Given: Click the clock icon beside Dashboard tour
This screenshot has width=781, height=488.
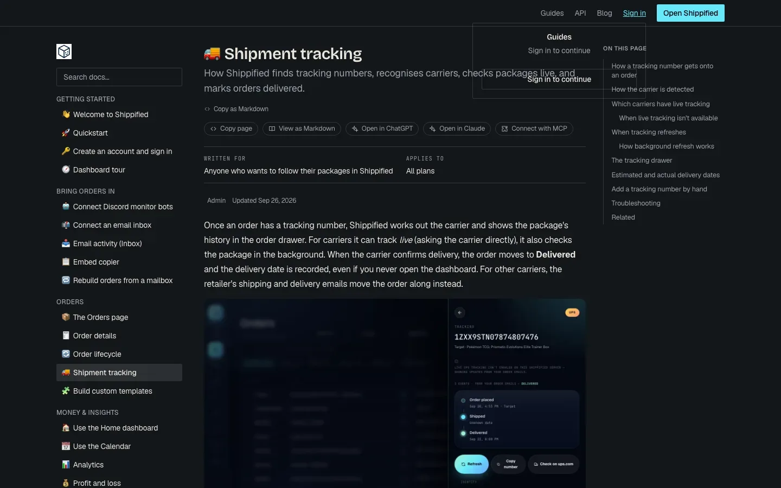Looking at the screenshot, I should coord(66,170).
